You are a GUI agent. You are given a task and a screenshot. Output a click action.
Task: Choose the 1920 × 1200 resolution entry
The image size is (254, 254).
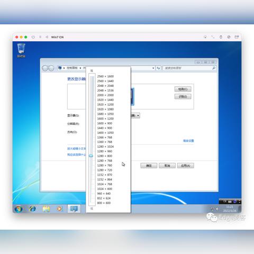coord(105,105)
